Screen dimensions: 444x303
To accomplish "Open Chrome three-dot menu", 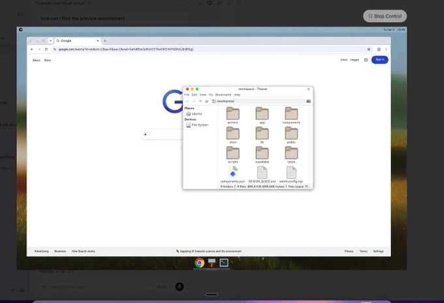I will click(386, 49).
